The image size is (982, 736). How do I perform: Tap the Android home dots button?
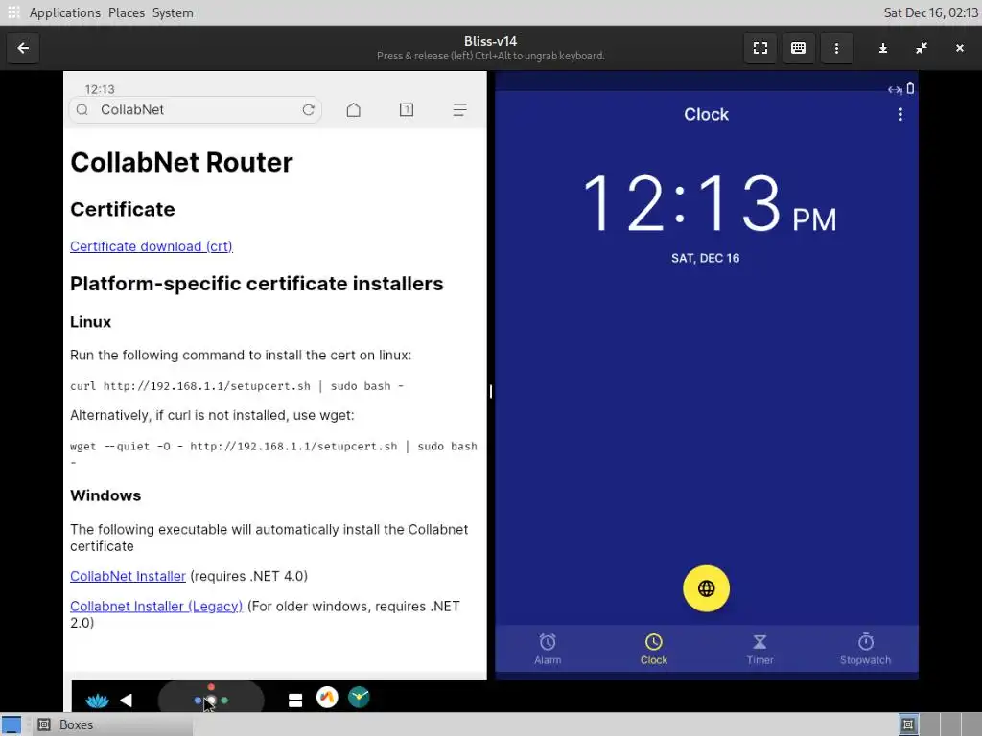211,699
